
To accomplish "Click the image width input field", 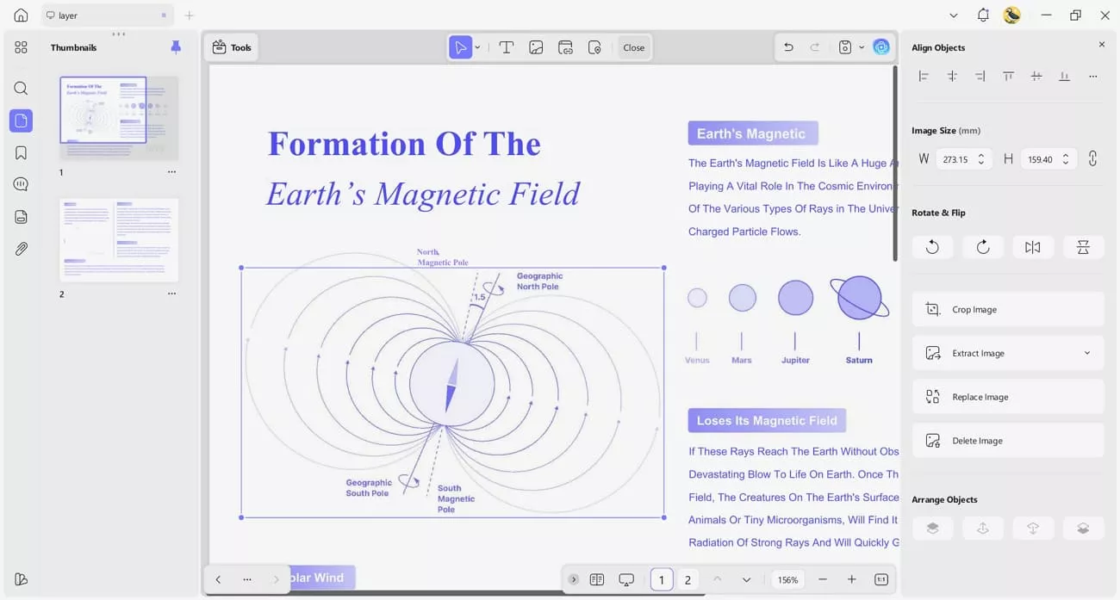I will pyautogui.click(x=962, y=159).
